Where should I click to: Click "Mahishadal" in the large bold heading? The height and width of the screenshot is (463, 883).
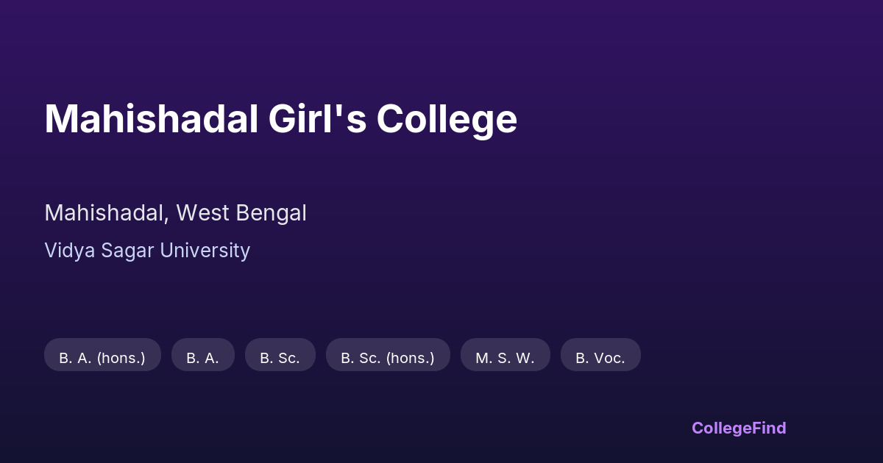point(151,118)
